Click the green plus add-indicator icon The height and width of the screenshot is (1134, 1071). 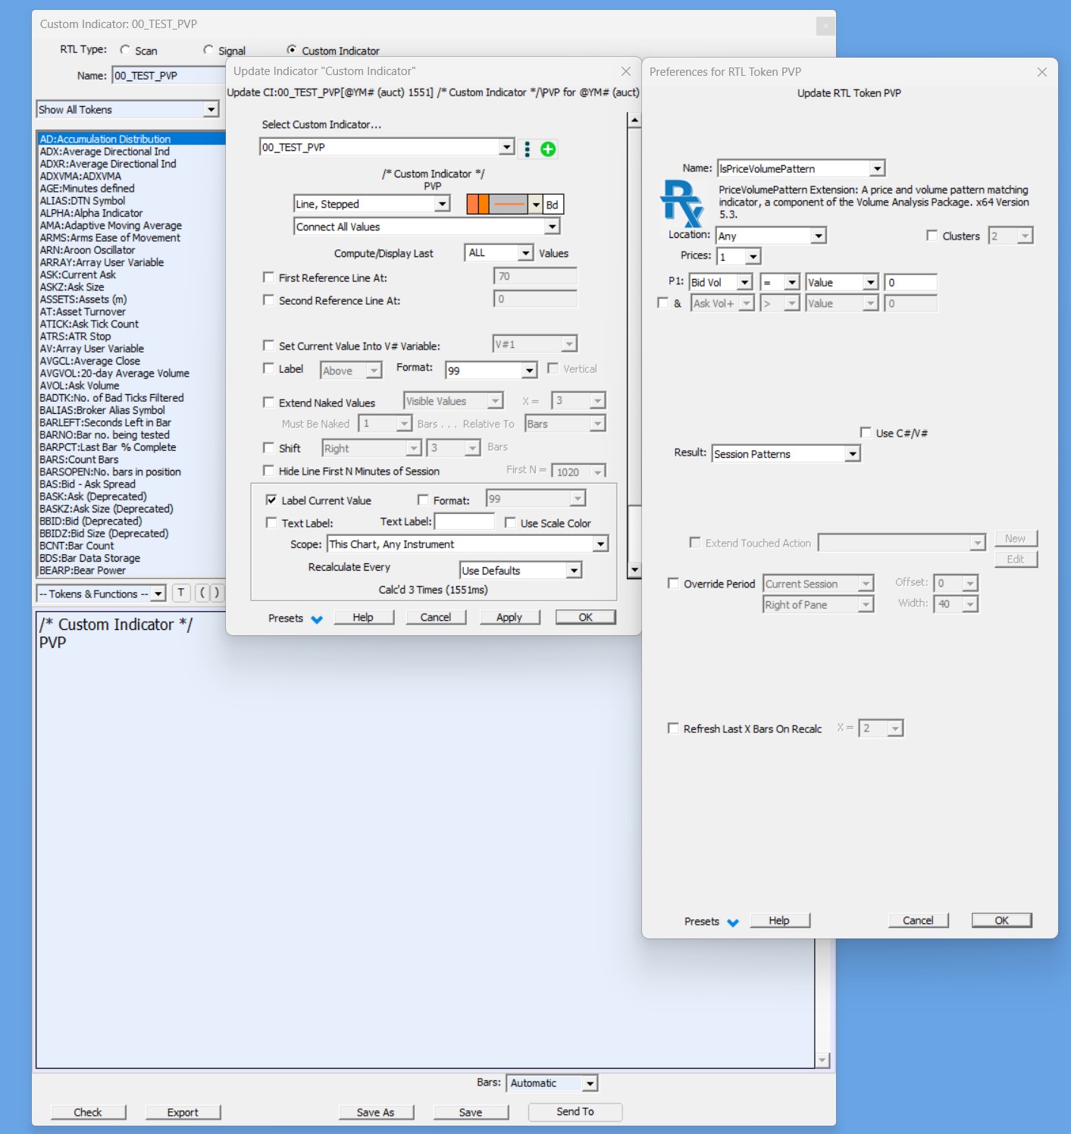coord(547,149)
